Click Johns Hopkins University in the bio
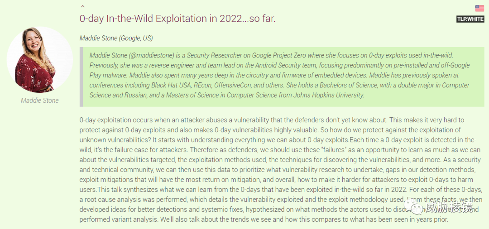This screenshot has height=229, width=489. tap(329, 95)
